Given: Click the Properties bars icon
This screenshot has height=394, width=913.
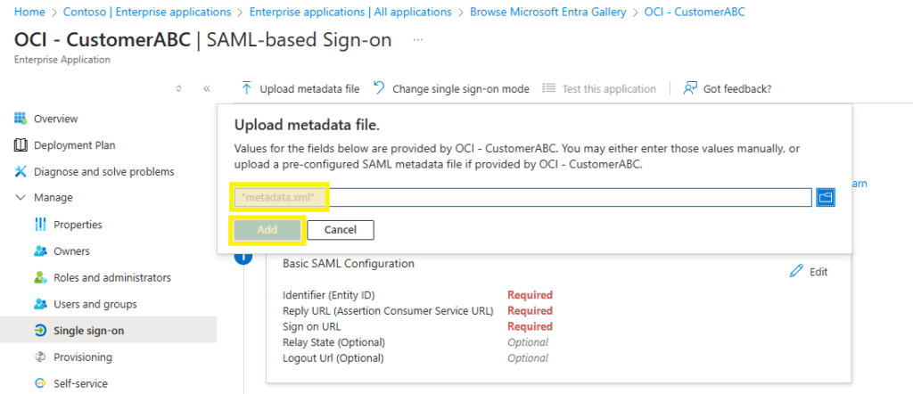Looking at the screenshot, I should point(40,224).
